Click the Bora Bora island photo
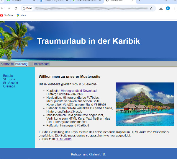The height and width of the screenshot is (159, 177). pyautogui.click(x=145, y=104)
